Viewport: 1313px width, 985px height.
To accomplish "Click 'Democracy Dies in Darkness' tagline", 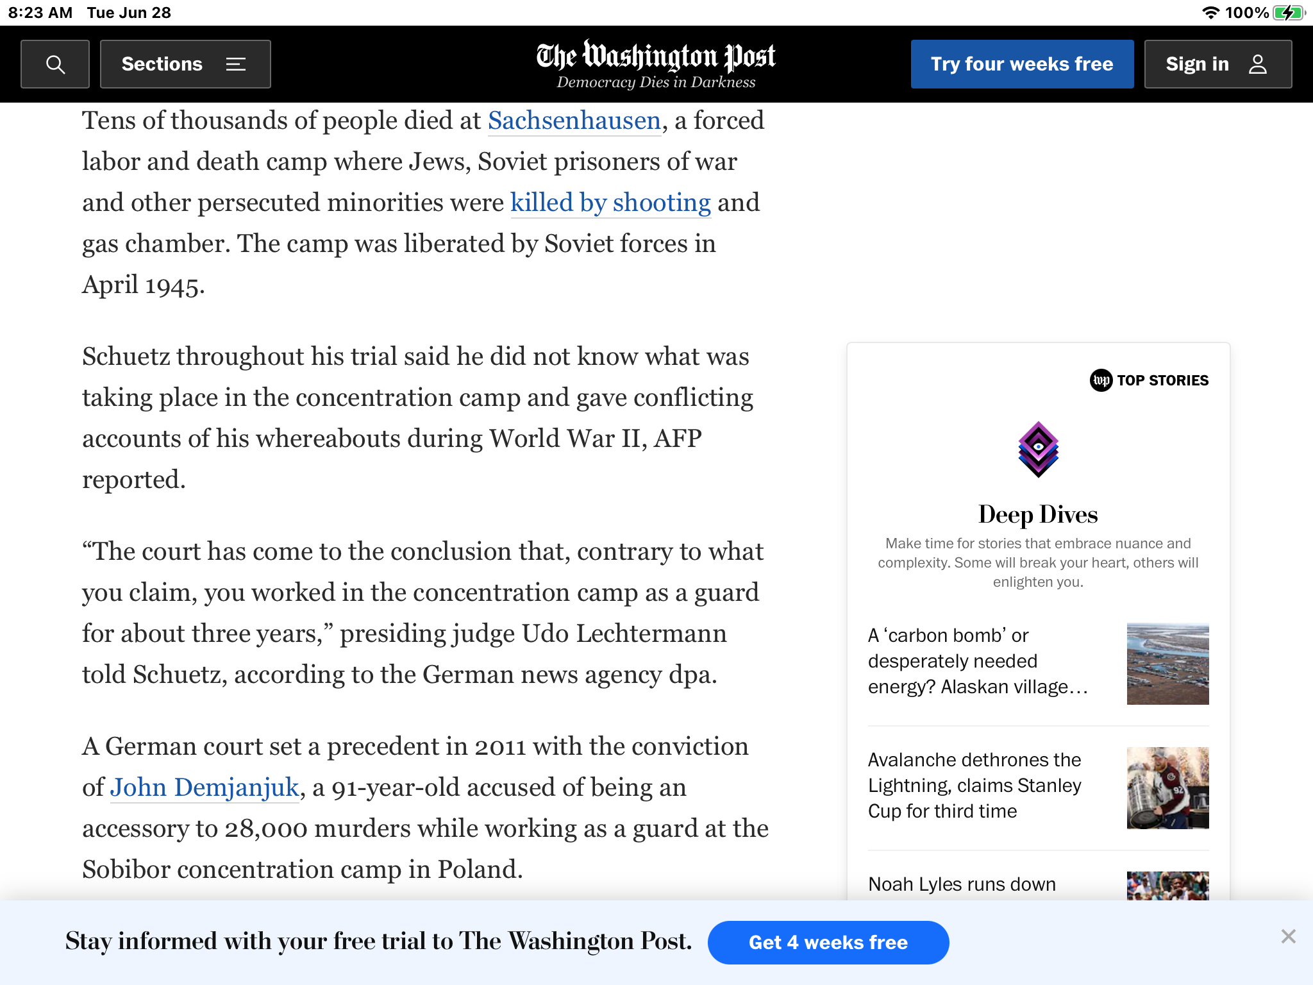I will click(x=656, y=82).
